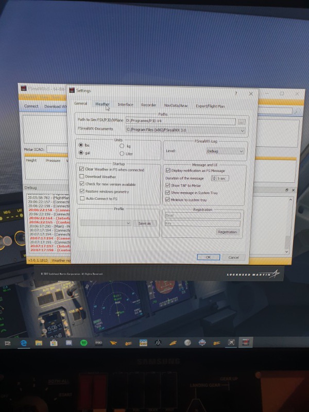Enable Download Weather at startup

pos(82,176)
